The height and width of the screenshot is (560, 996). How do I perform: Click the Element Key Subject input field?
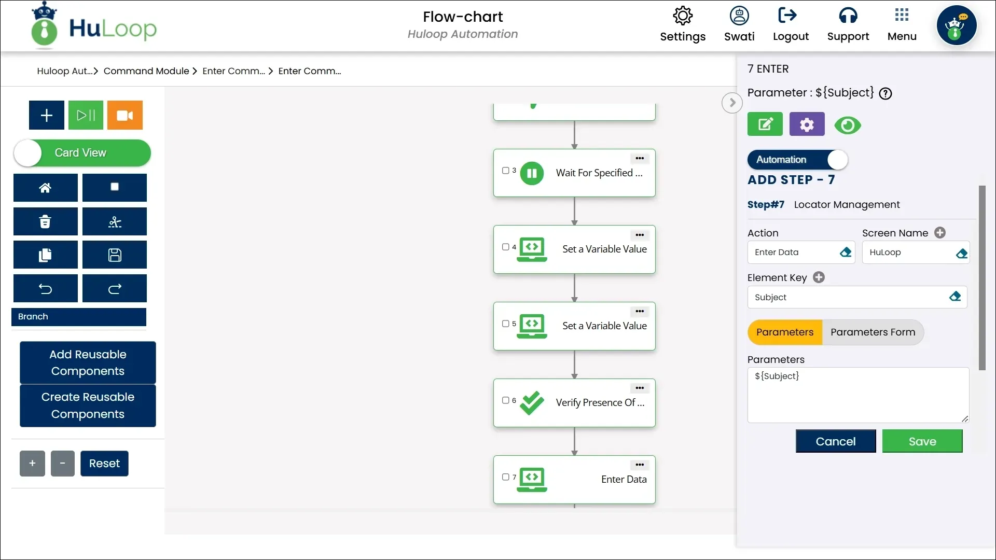click(848, 298)
